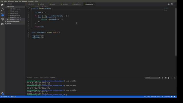This screenshot has height=103, width=183.
Task: Change indentation via Spaces: 4 in status bar
Action: click(x=153, y=97)
